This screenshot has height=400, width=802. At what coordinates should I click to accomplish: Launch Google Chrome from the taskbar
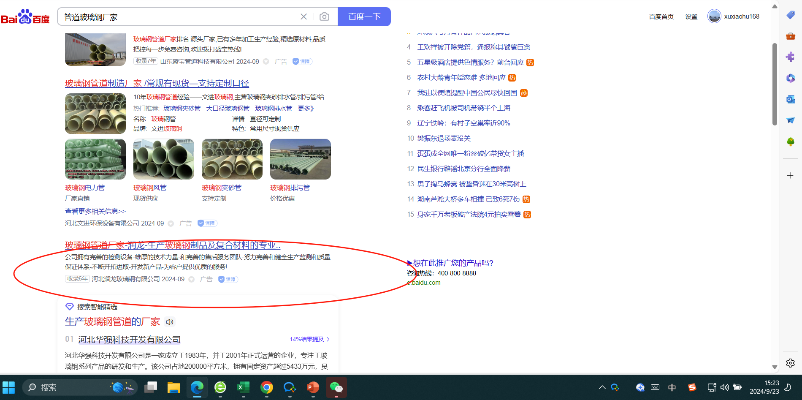coord(266,387)
